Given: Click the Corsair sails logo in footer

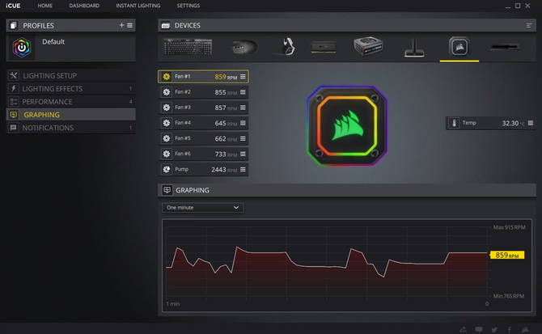Looking at the screenshot, I should coord(525,329).
